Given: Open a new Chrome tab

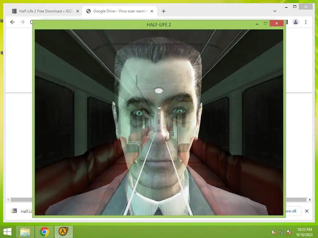Looking at the screenshot, I should (164, 11).
